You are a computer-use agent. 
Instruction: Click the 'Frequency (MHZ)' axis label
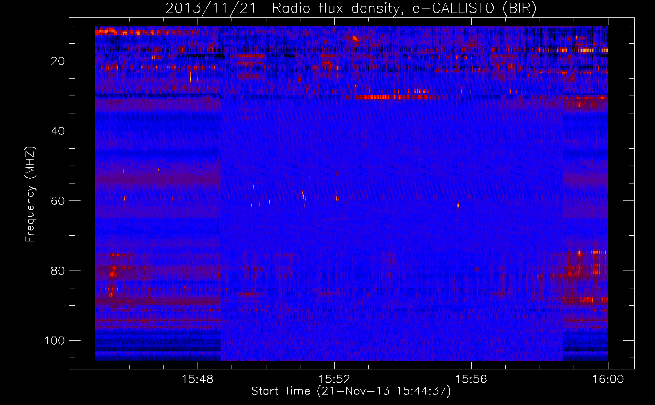point(30,194)
